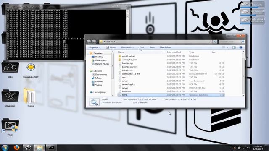Create a New folder from the toolbar
Viewport: 269px width, 151px height.
(165, 47)
